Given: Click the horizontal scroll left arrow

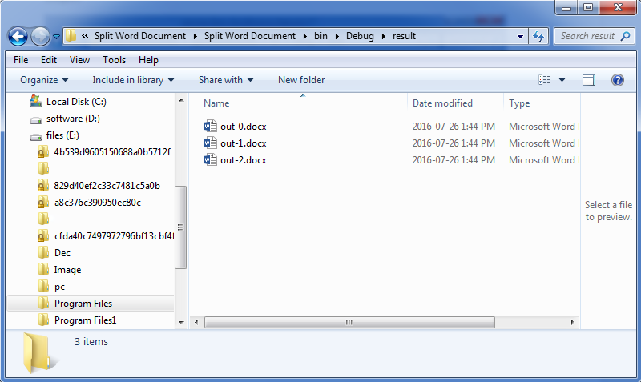Looking at the screenshot, I should 196,322.
